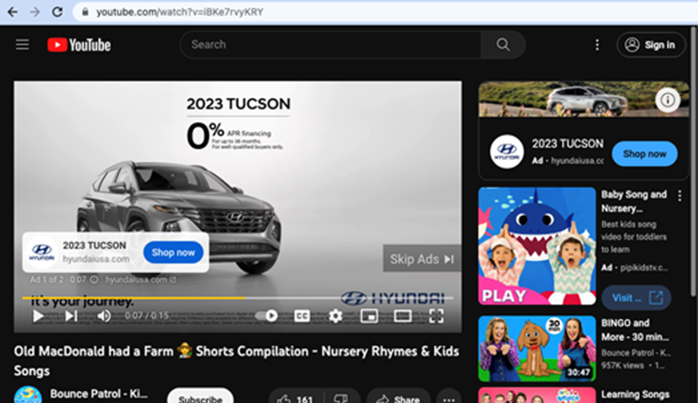
Task: Skip to the next video
Action: click(x=71, y=316)
